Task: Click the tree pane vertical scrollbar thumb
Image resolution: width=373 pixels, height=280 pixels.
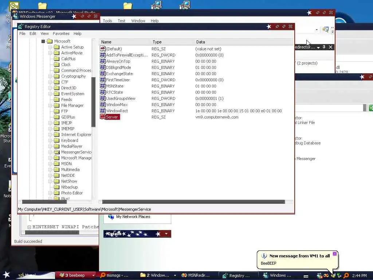Action: [93, 102]
